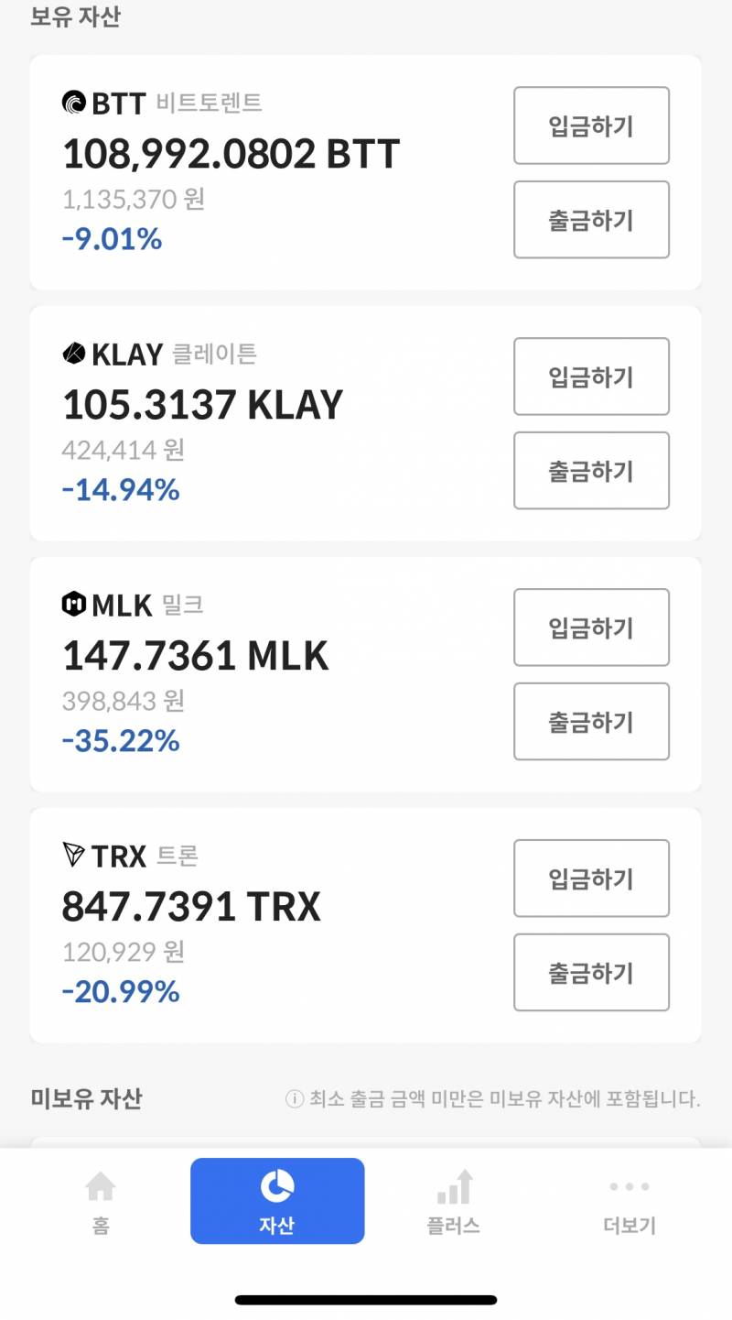Image resolution: width=732 pixels, height=1320 pixels.
Task: Withdraw BTT with 출금하기 button
Action: 591,220
